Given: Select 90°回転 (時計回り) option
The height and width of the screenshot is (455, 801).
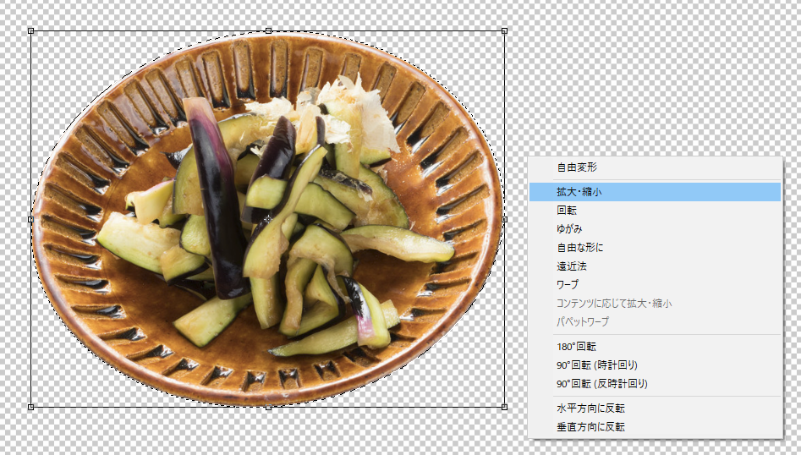Looking at the screenshot, I should pos(655,365).
